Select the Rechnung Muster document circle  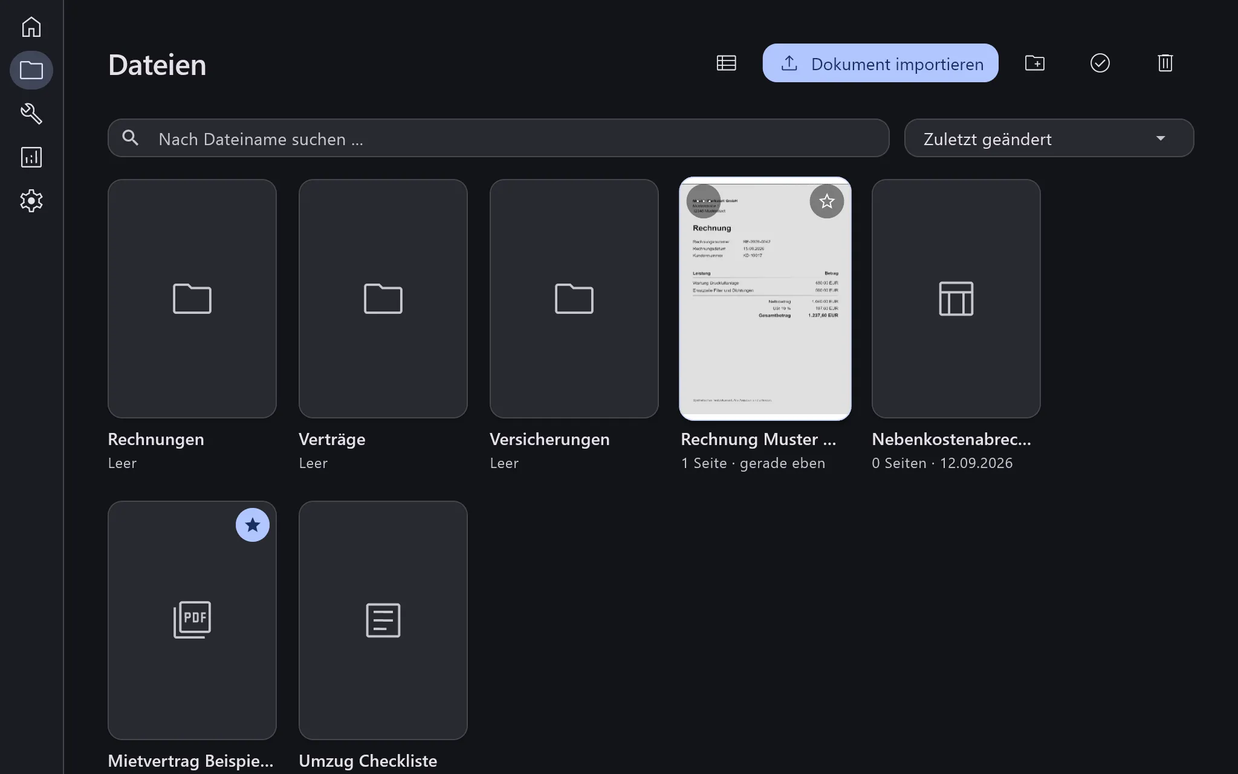pyautogui.click(x=704, y=201)
